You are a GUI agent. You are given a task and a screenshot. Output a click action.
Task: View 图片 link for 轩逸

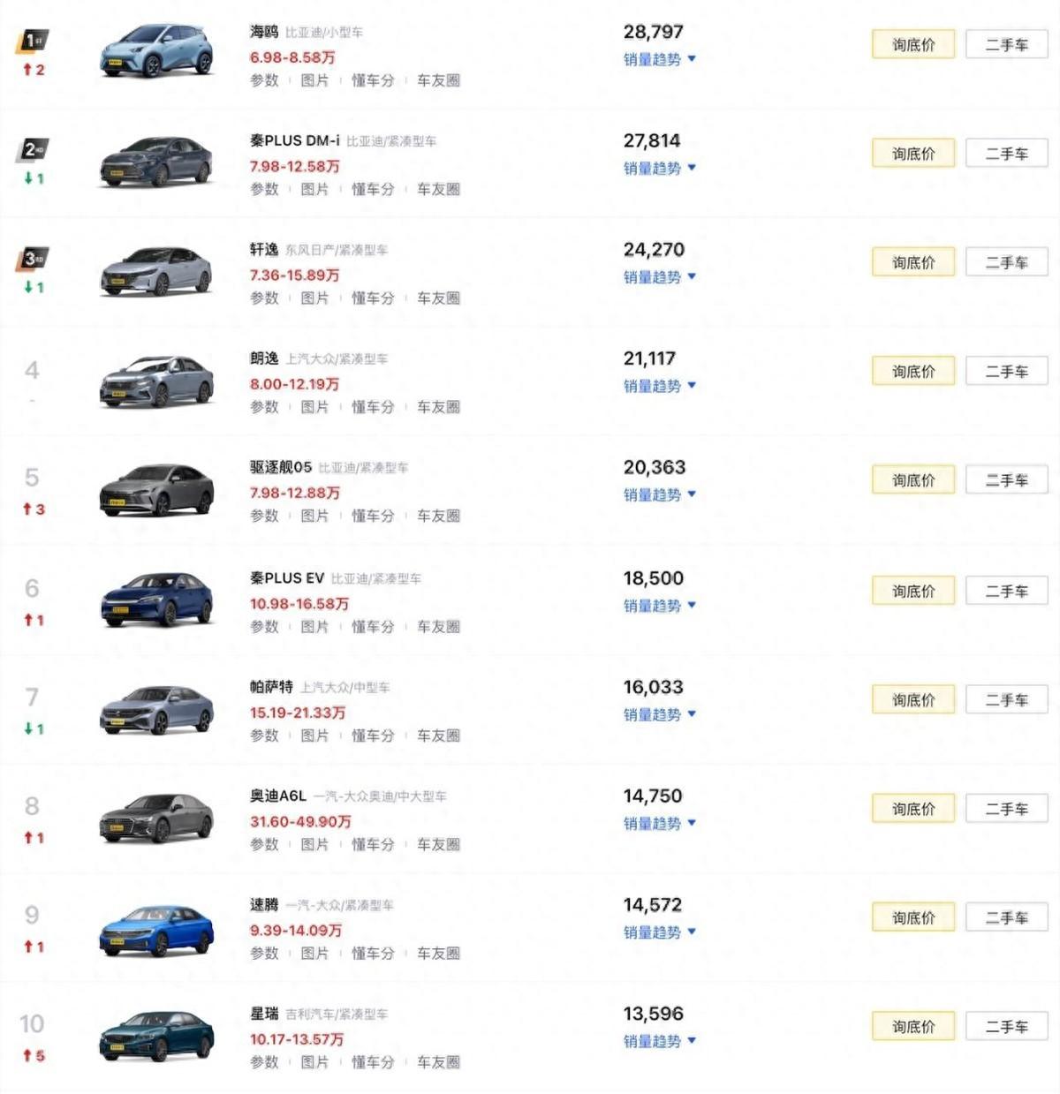pyautogui.click(x=314, y=298)
